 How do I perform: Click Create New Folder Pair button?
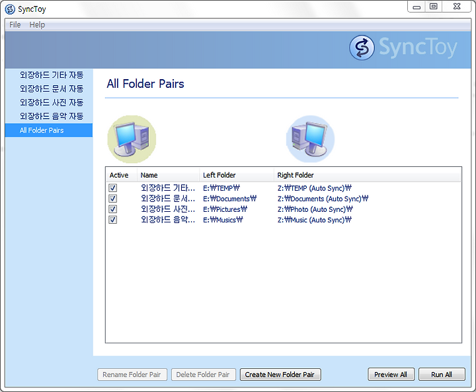(280, 374)
